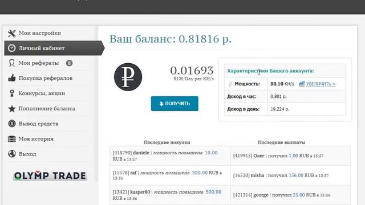The width and height of the screenshot is (365, 205).
Task: Click Характеристики Вашего аккаунта heading
Action: [x=270, y=71]
